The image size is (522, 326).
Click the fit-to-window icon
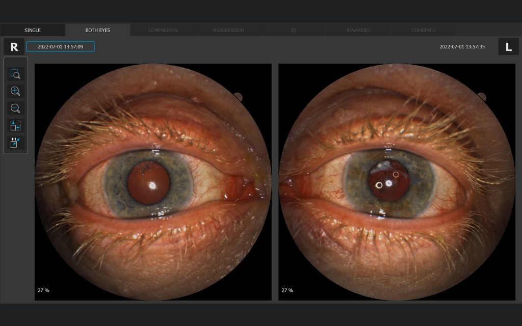click(x=15, y=126)
